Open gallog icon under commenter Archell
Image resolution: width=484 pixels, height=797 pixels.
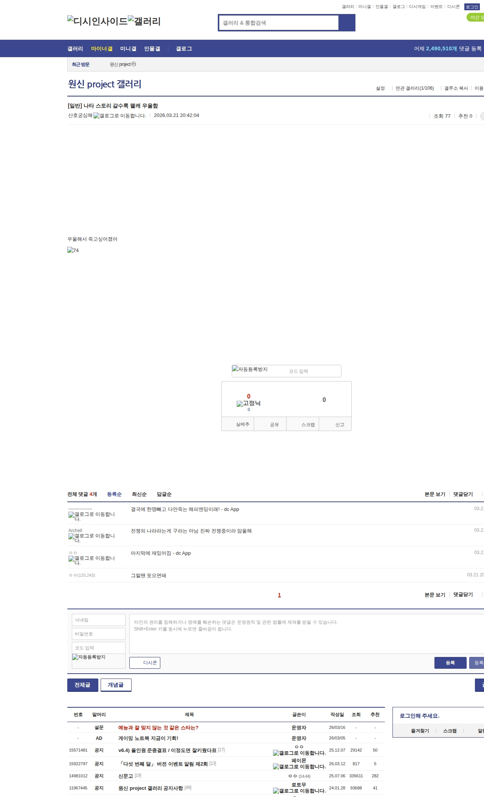click(92, 538)
